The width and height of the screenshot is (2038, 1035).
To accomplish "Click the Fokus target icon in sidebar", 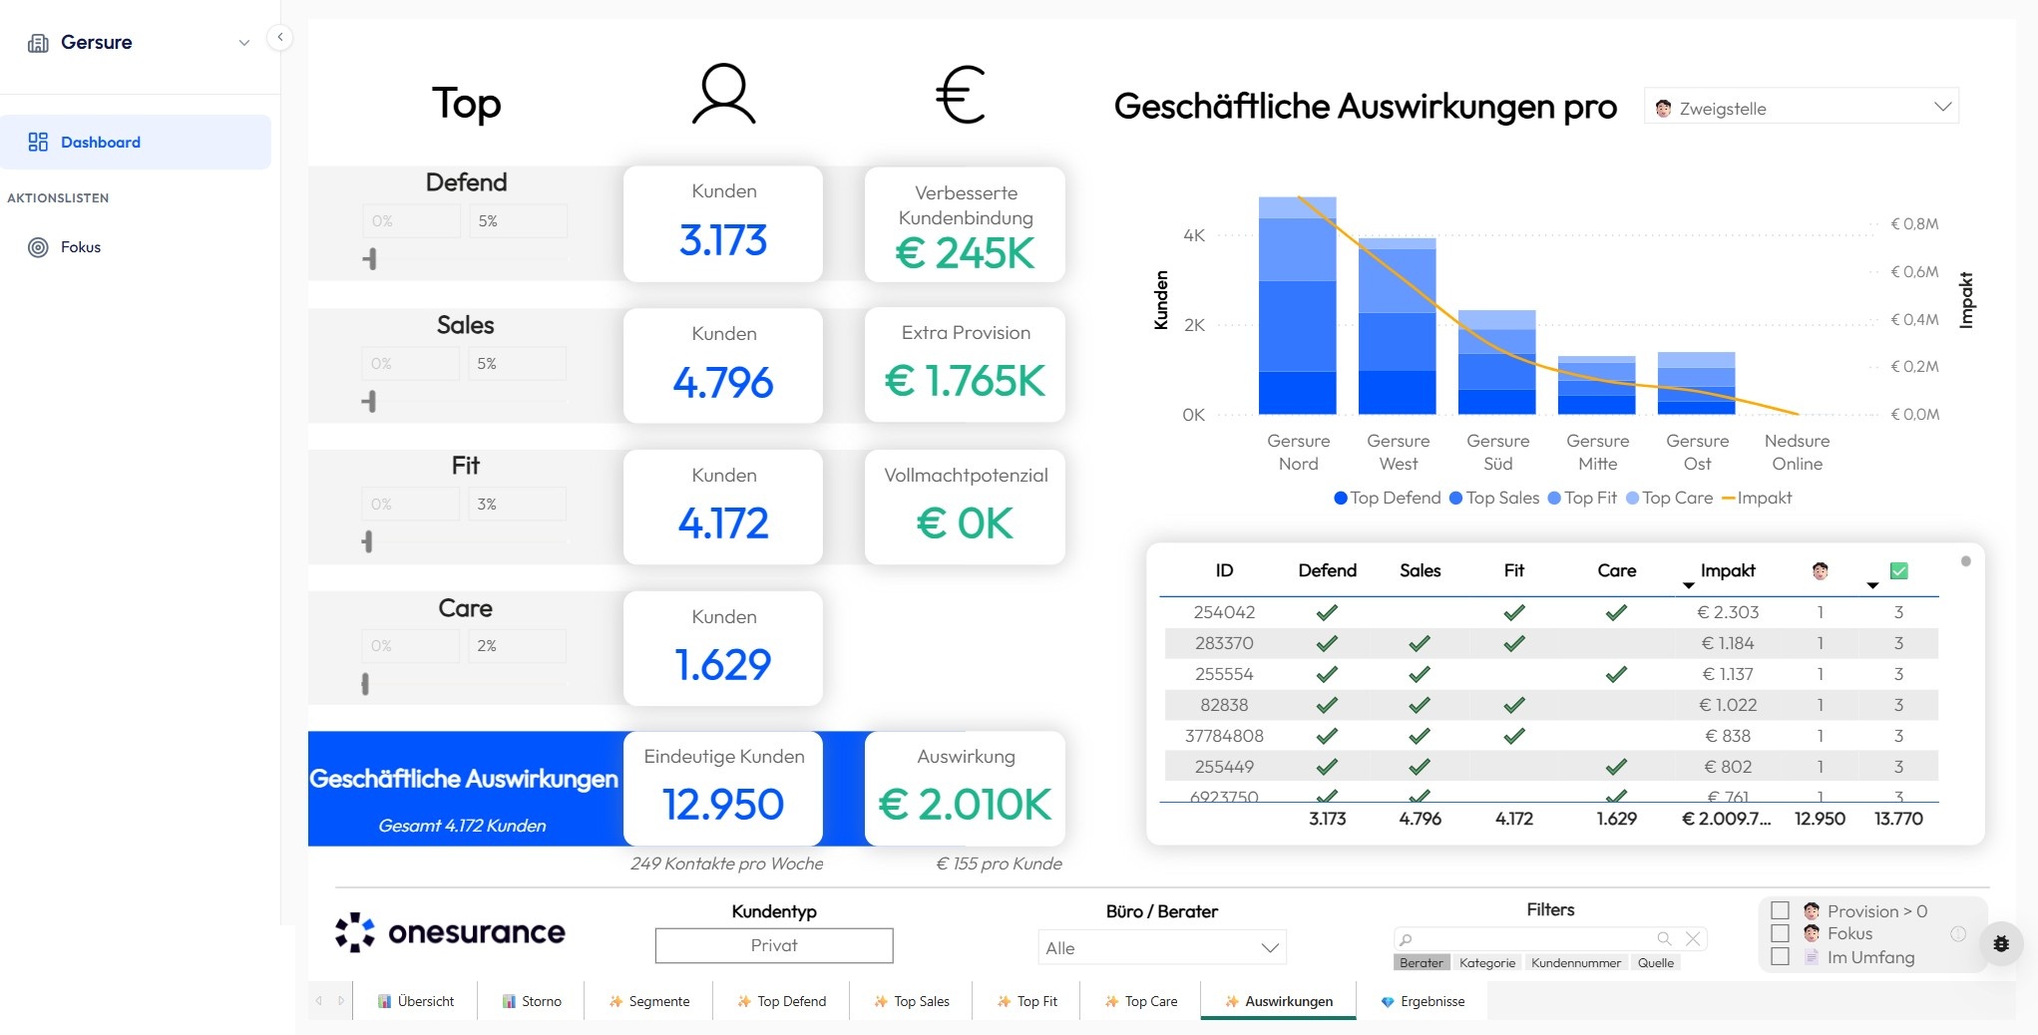I will point(38,247).
